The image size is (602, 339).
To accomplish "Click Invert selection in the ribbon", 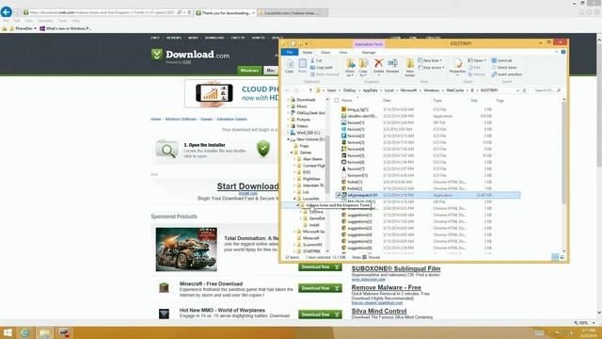I will click(506, 74).
